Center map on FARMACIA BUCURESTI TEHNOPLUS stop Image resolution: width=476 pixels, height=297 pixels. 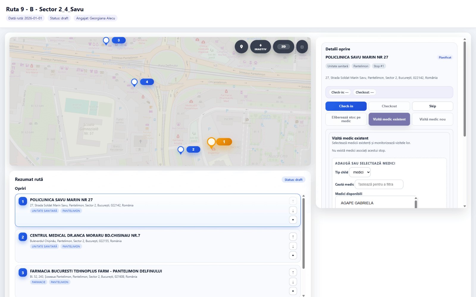click(x=293, y=291)
